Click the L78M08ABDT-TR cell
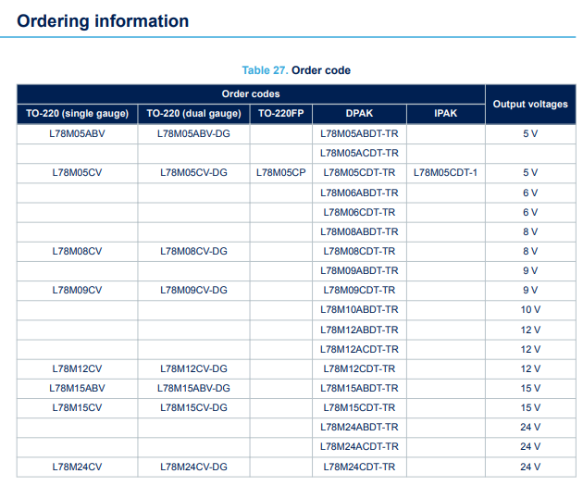Viewport: 583px width, 486px height. 359,232
